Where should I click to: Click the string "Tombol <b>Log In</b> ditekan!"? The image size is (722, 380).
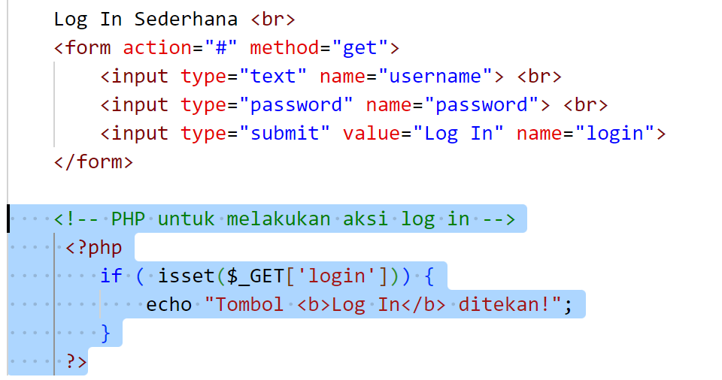(x=383, y=305)
